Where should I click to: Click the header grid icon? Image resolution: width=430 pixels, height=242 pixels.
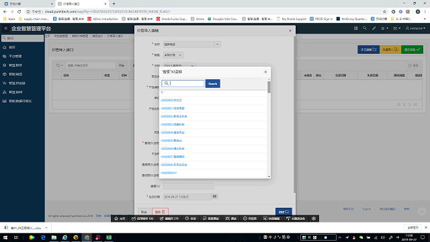coord(355,28)
